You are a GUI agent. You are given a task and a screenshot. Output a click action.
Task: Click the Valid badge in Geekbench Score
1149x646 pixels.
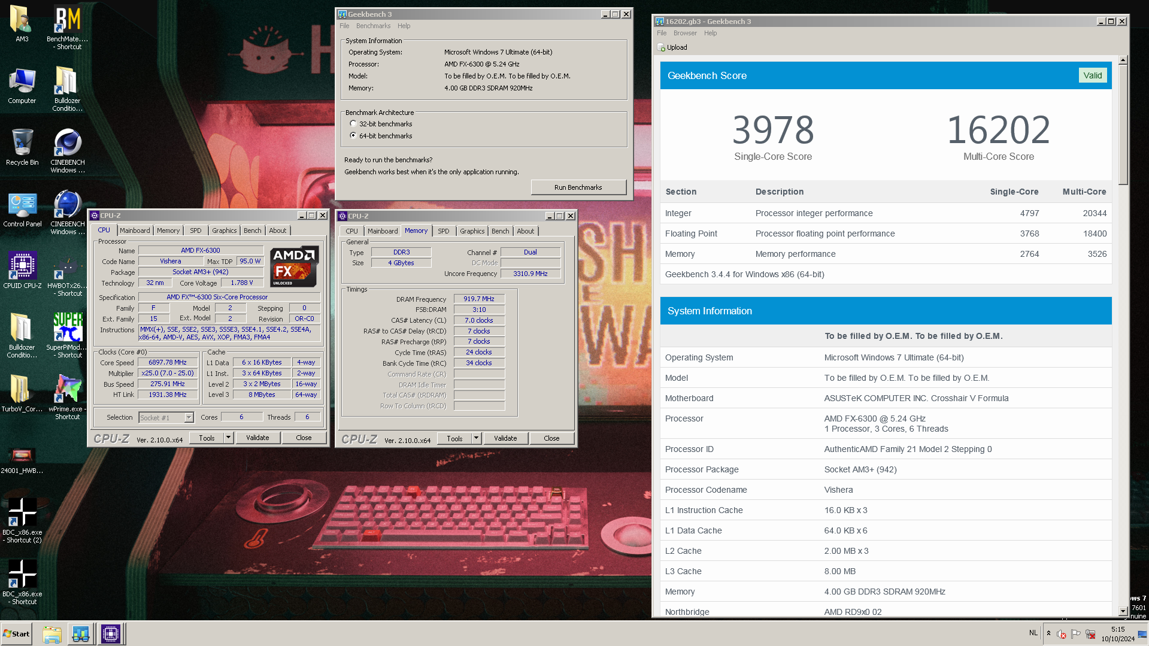(1093, 75)
